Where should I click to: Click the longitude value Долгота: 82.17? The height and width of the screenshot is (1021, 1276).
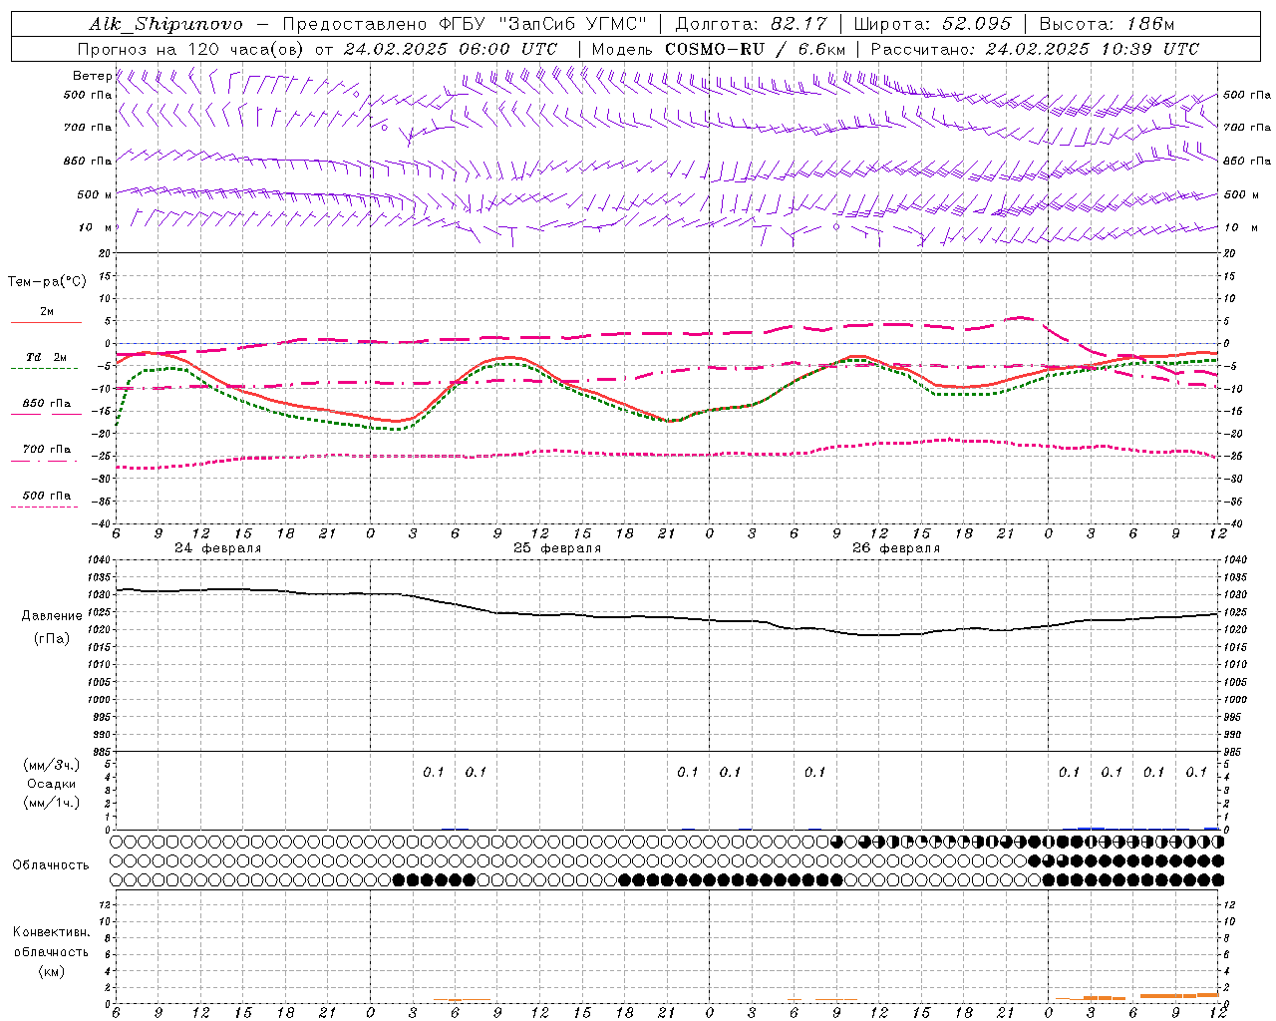751,24
